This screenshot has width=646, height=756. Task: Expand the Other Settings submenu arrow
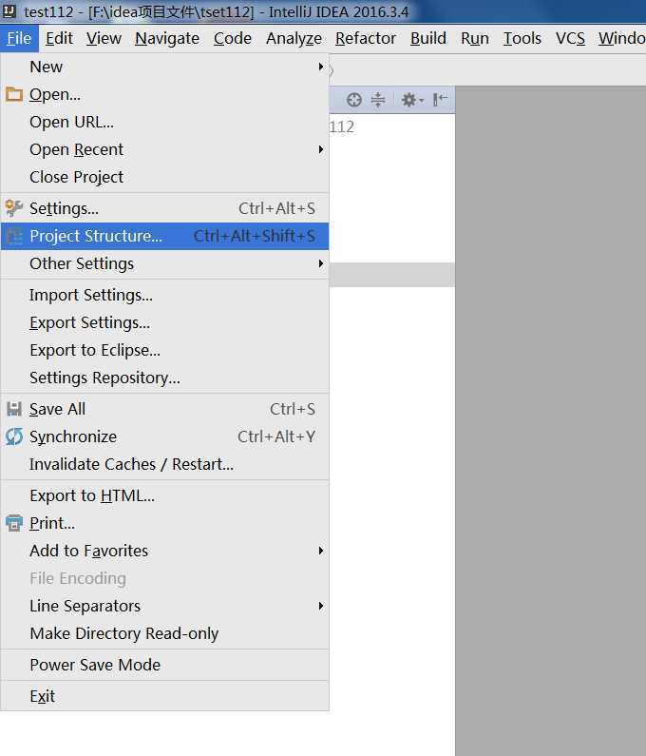(321, 263)
